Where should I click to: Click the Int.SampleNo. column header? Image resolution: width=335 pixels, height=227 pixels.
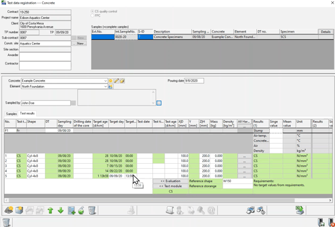tap(126, 31)
